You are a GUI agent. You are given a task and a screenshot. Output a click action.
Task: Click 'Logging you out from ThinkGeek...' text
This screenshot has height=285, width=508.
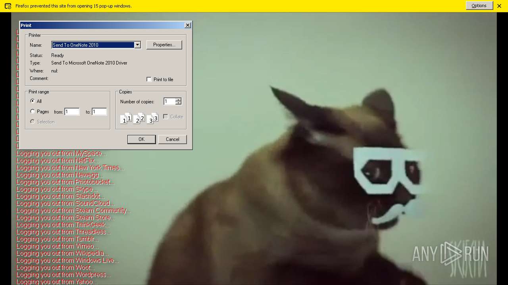(x=63, y=224)
